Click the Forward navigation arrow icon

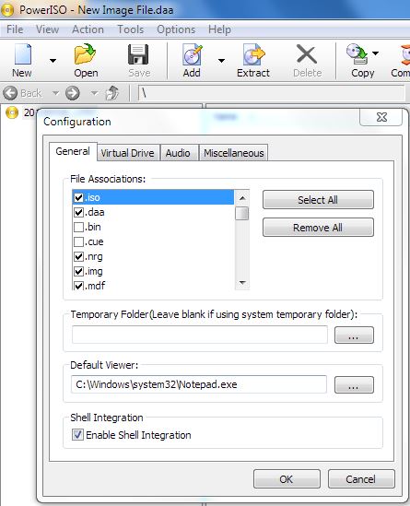click(72, 93)
